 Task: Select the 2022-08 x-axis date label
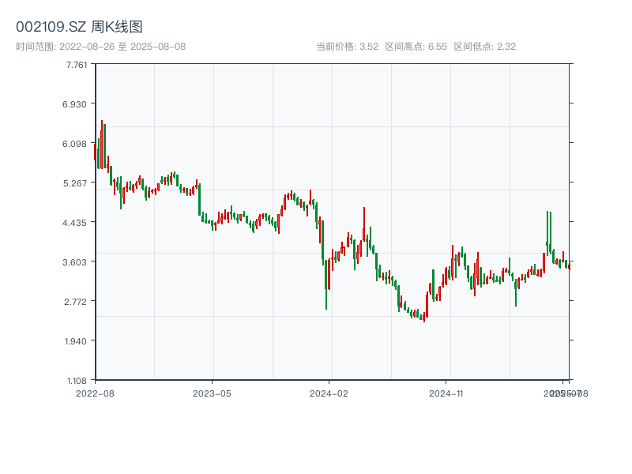pyautogui.click(x=95, y=393)
